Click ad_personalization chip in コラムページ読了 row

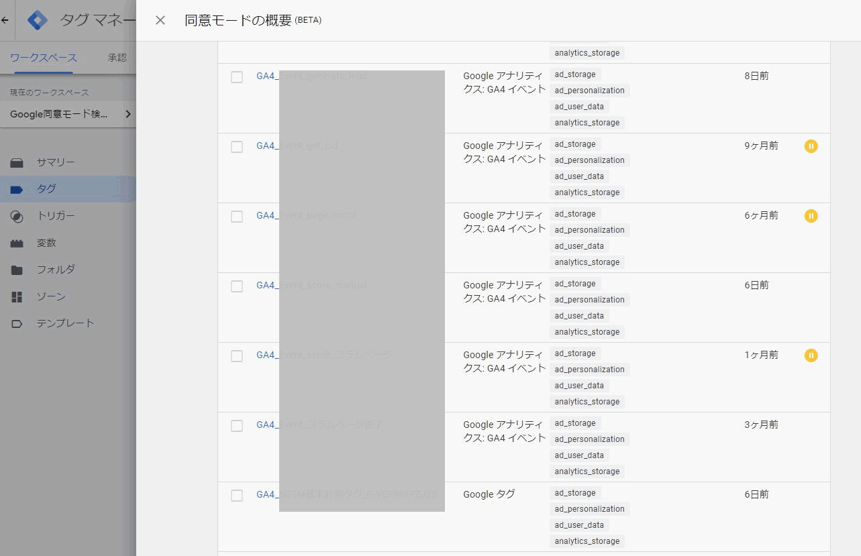(590, 439)
